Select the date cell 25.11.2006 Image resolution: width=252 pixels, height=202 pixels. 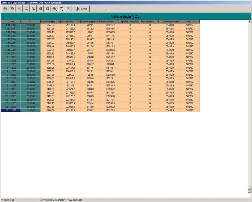11,110
